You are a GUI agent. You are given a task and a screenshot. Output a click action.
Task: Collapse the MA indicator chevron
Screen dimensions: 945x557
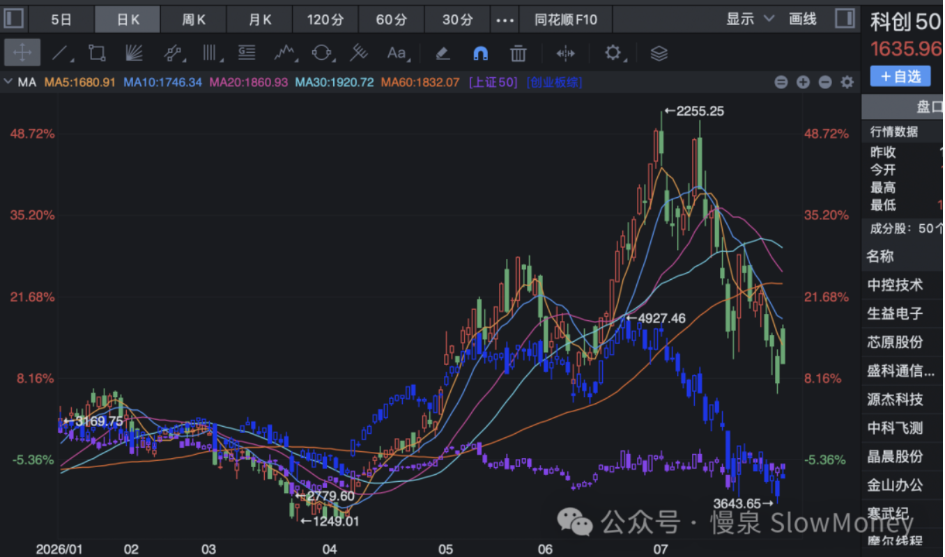click(x=8, y=82)
